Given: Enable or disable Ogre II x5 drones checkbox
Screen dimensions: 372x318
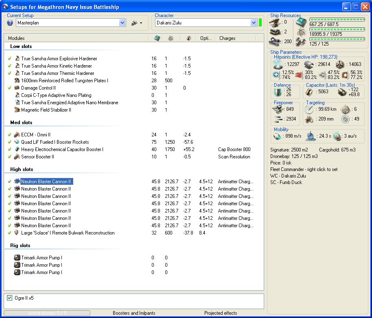Looking at the screenshot, I should click(9, 298).
